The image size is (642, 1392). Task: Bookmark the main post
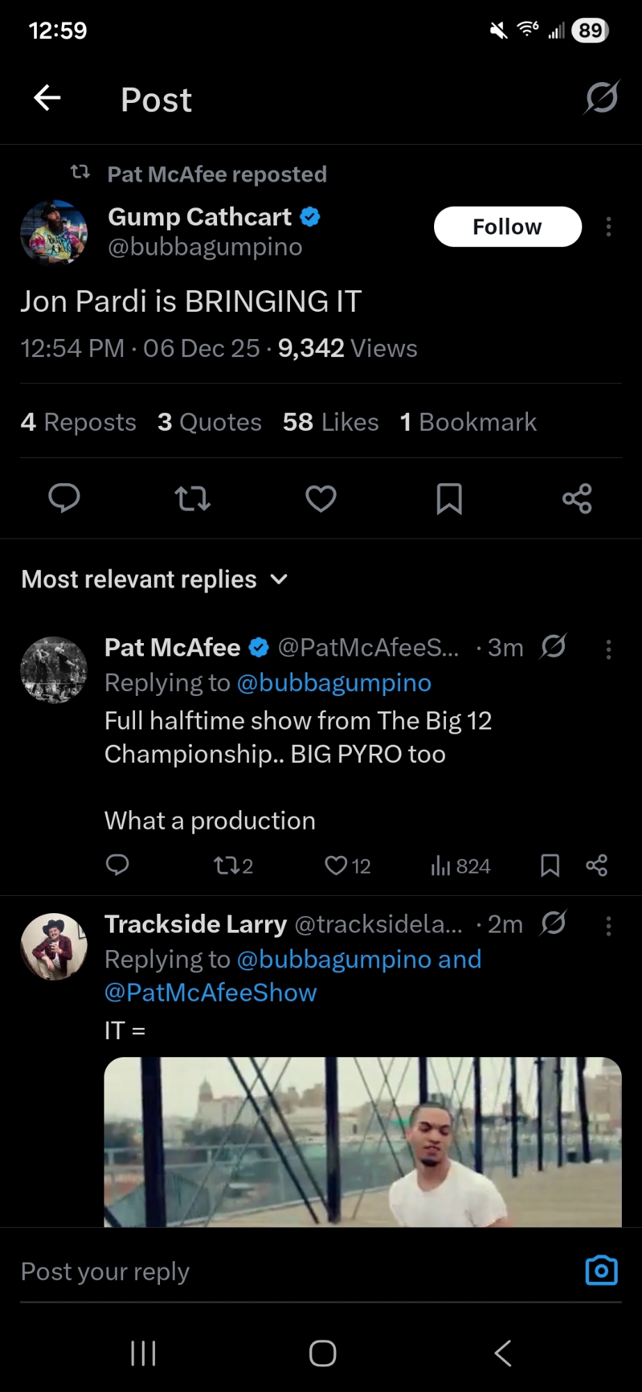(449, 498)
